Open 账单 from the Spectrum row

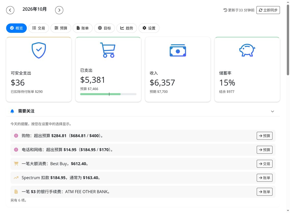[x=264, y=178]
